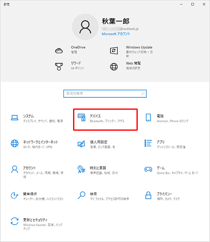The image size is (210, 242).
Task: Click the 更新とセキュリティ heading text
Action: click(x=35, y=220)
